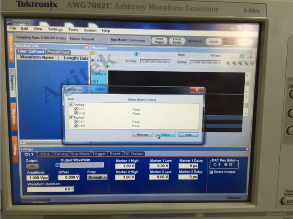Click the Execute button in Calibration
Viewport: 293px width, 219px height.
(142, 134)
